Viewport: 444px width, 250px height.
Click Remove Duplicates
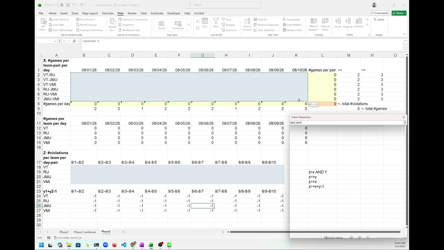[x=266, y=25]
